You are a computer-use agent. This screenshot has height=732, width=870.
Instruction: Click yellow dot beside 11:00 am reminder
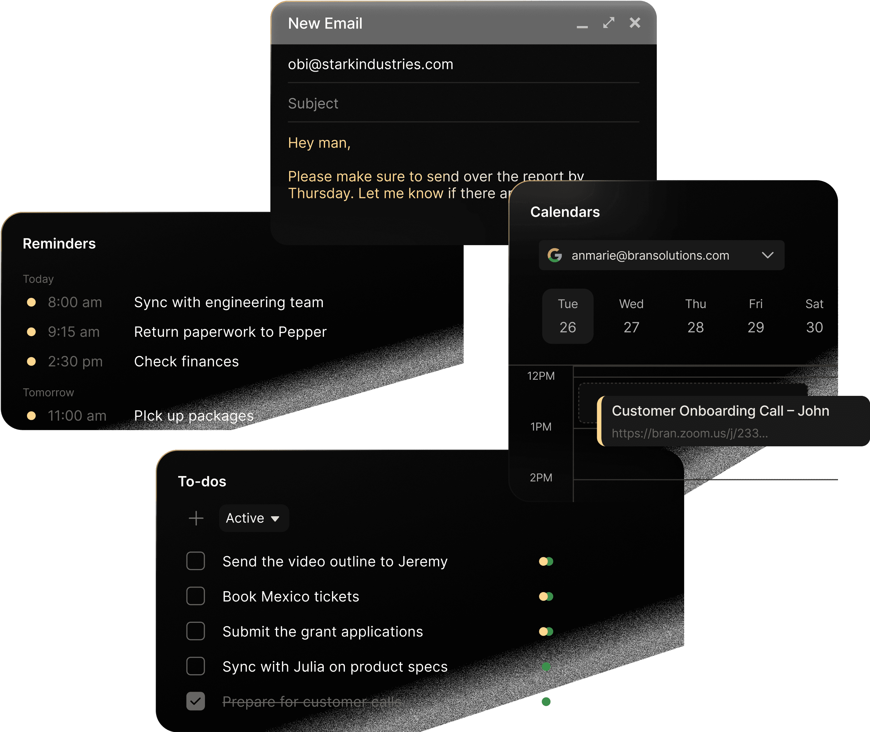coord(31,415)
